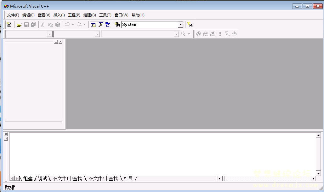324x192 pixels.
Task: Click the Redo arrow icon
Action: click(x=79, y=25)
